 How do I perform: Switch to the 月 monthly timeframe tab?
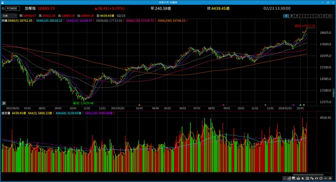[297, 16]
